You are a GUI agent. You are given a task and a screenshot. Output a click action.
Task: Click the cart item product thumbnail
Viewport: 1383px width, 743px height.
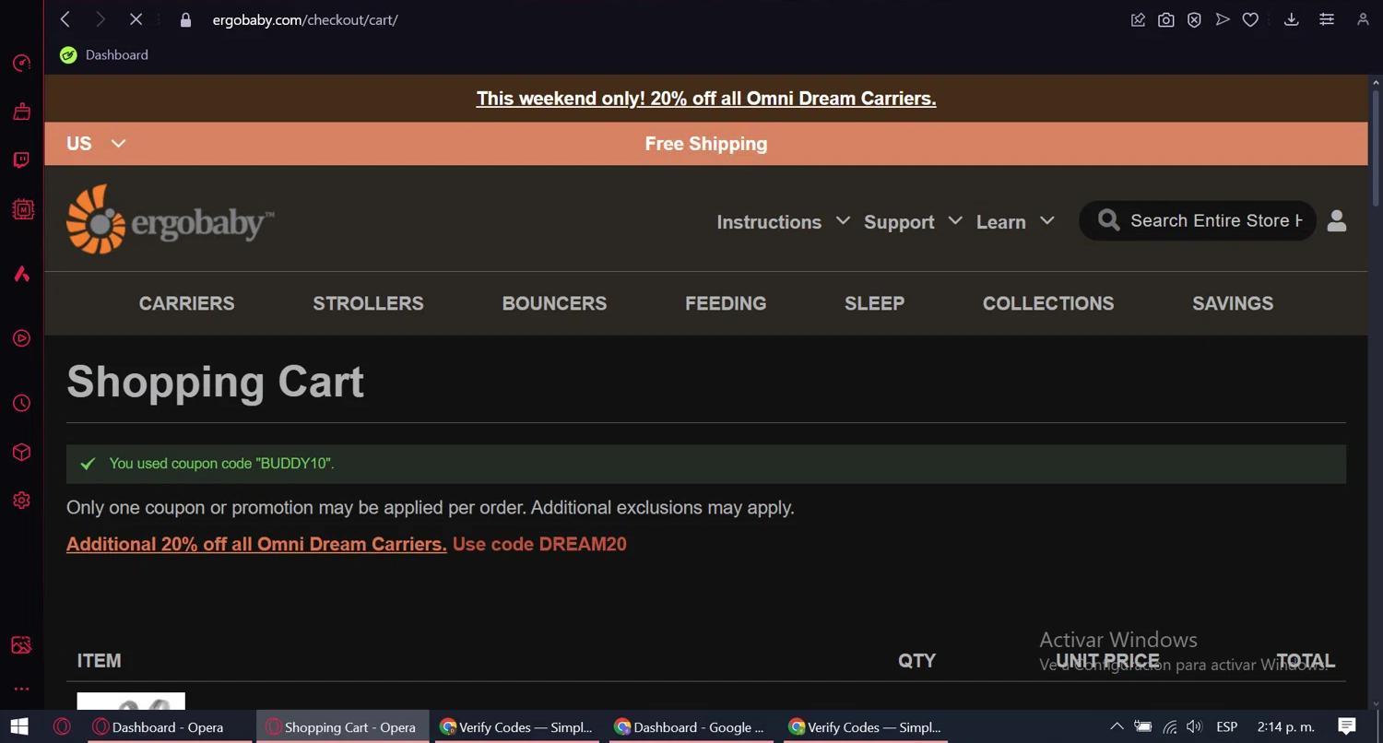pyautogui.click(x=131, y=702)
